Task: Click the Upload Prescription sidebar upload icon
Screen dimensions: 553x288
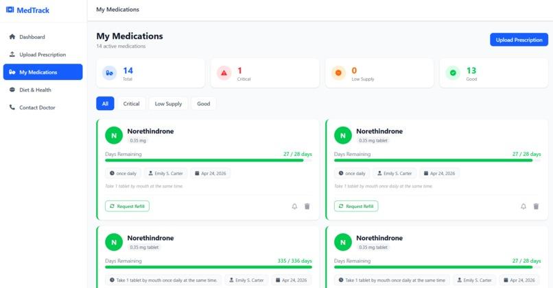Action: [12, 54]
